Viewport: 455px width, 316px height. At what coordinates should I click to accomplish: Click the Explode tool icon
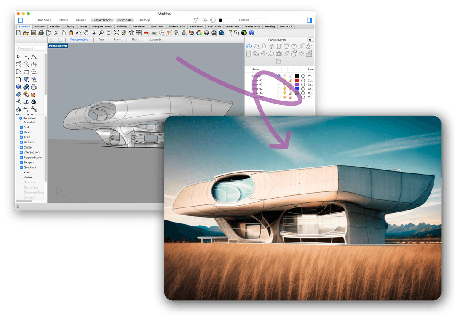click(x=33, y=94)
